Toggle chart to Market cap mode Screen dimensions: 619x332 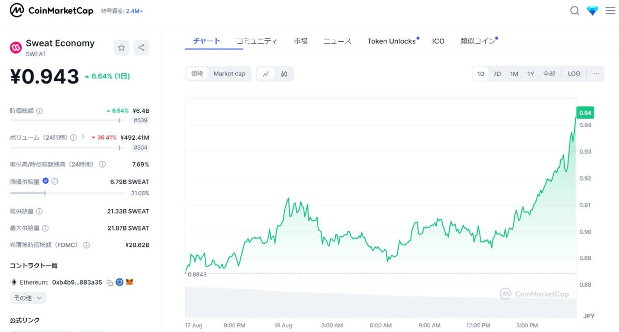[229, 74]
